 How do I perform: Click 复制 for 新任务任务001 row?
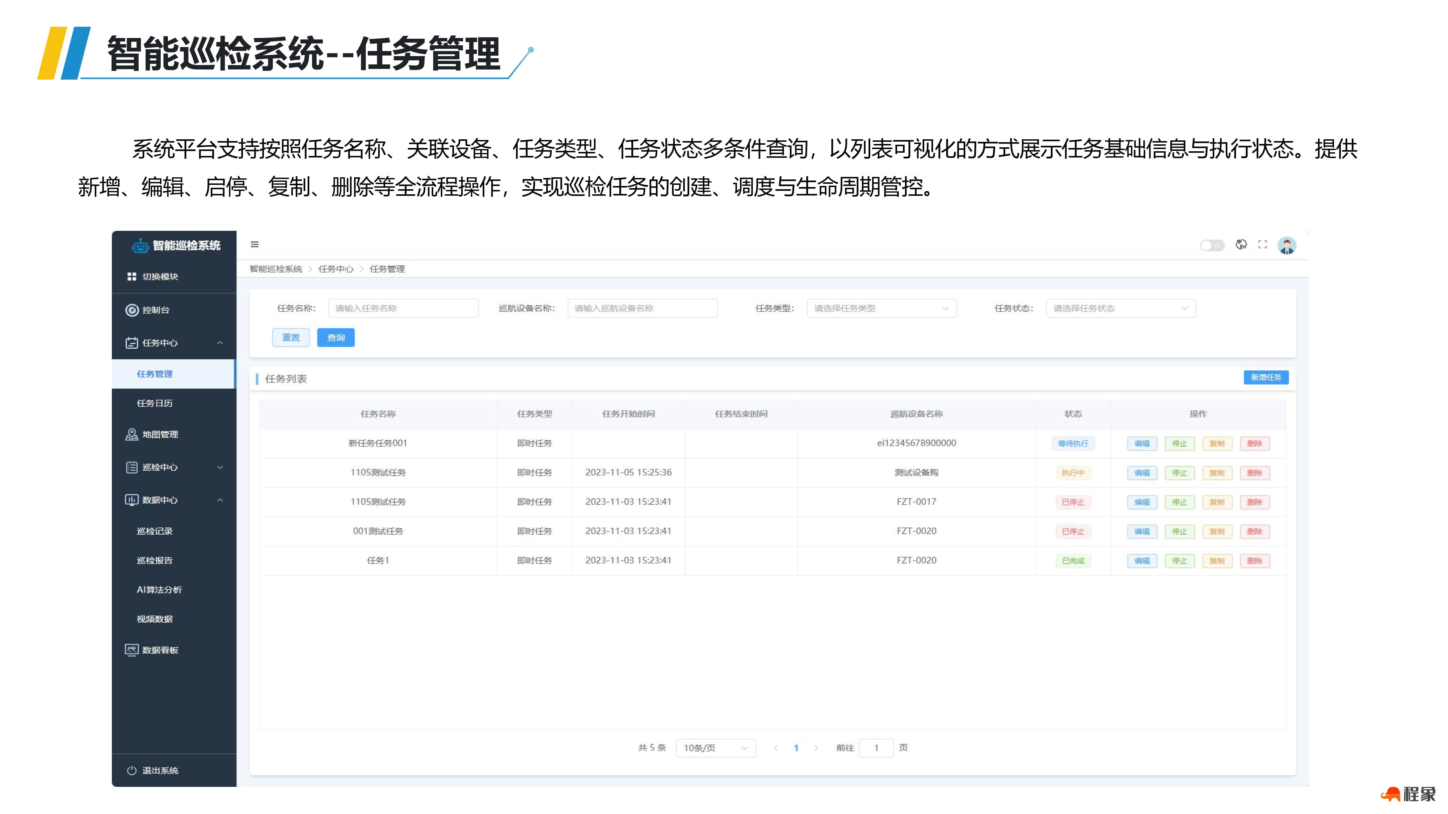(1217, 444)
